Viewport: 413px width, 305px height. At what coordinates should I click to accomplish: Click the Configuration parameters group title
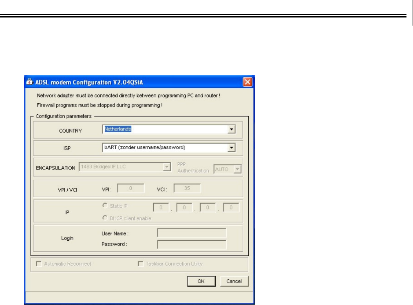[64, 116]
